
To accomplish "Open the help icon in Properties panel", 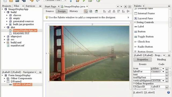I will click(169, 92).
